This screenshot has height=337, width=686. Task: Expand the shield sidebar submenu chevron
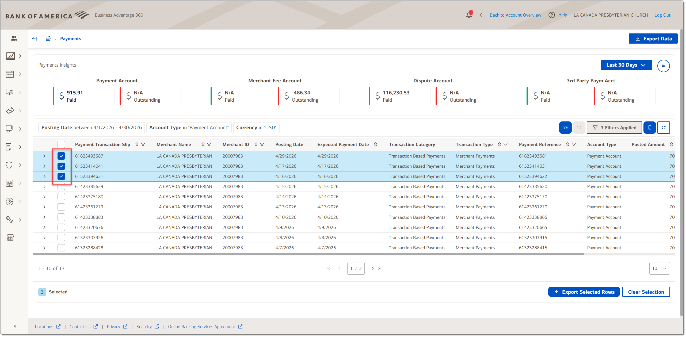20,165
